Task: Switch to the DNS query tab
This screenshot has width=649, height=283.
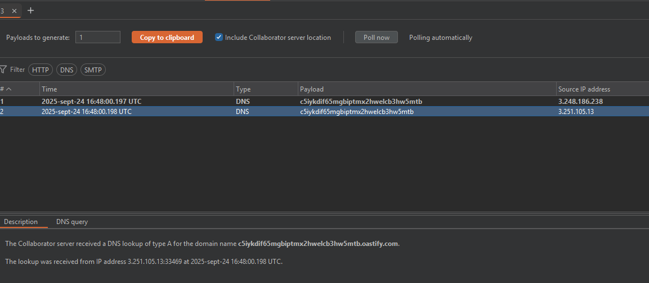Action: (72, 222)
